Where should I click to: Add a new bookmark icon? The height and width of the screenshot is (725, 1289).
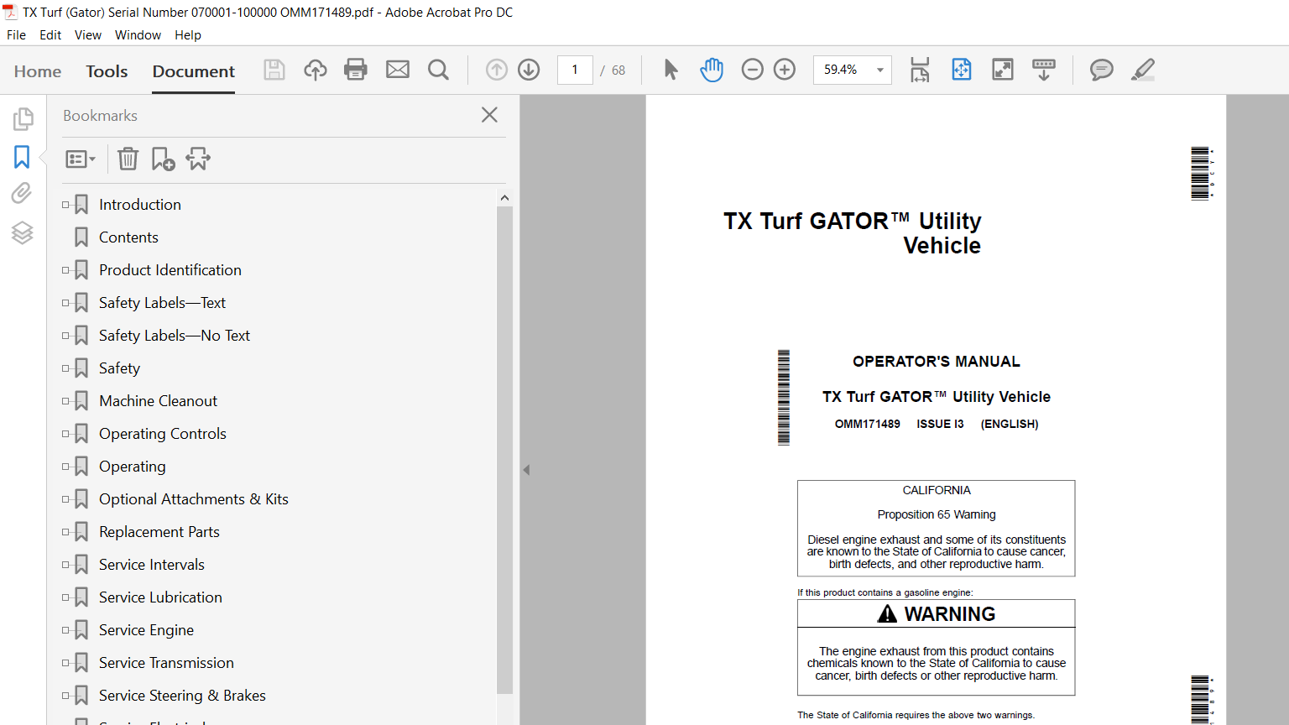[x=163, y=159]
